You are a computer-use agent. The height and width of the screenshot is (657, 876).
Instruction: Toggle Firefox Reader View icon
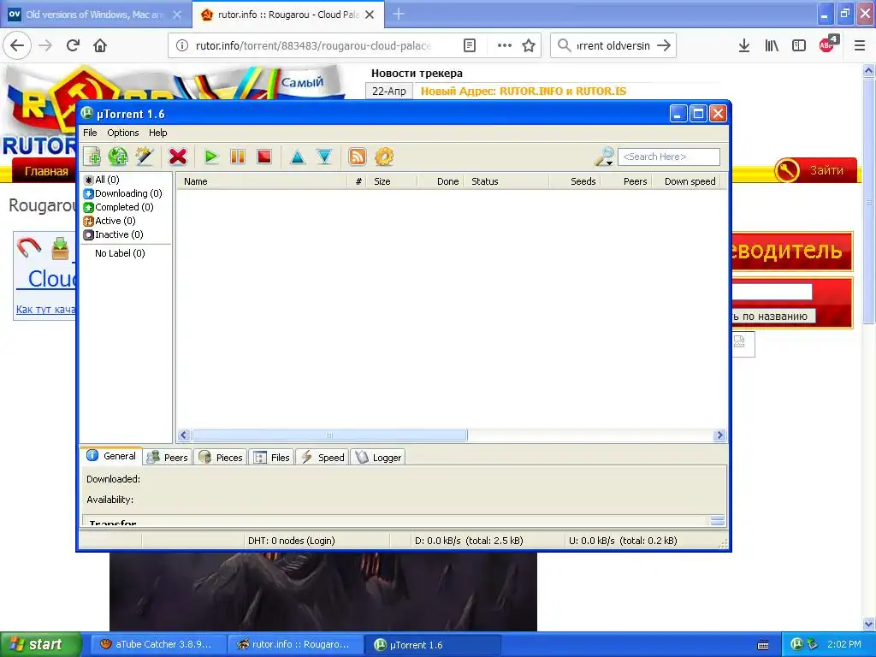[x=470, y=46]
